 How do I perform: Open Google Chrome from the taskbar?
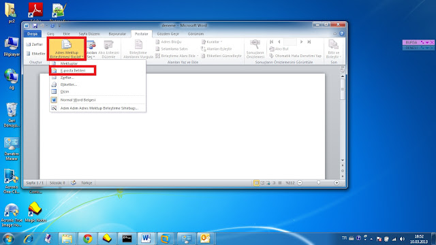(x=88, y=239)
